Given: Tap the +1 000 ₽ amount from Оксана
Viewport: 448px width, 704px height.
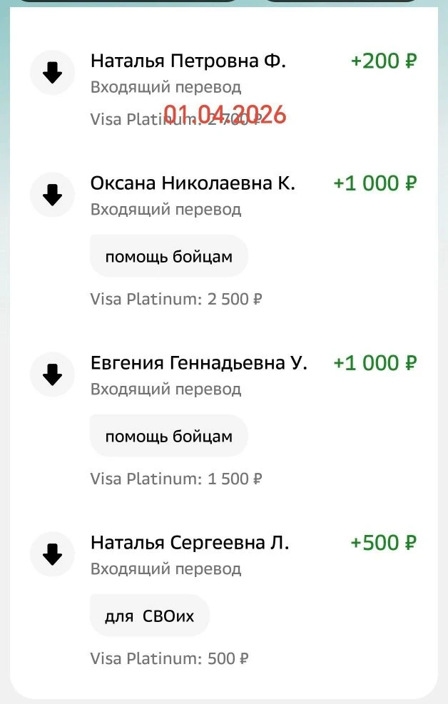Looking at the screenshot, I should click(x=375, y=183).
